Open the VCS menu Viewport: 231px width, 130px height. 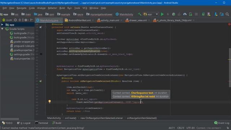point(85,8)
